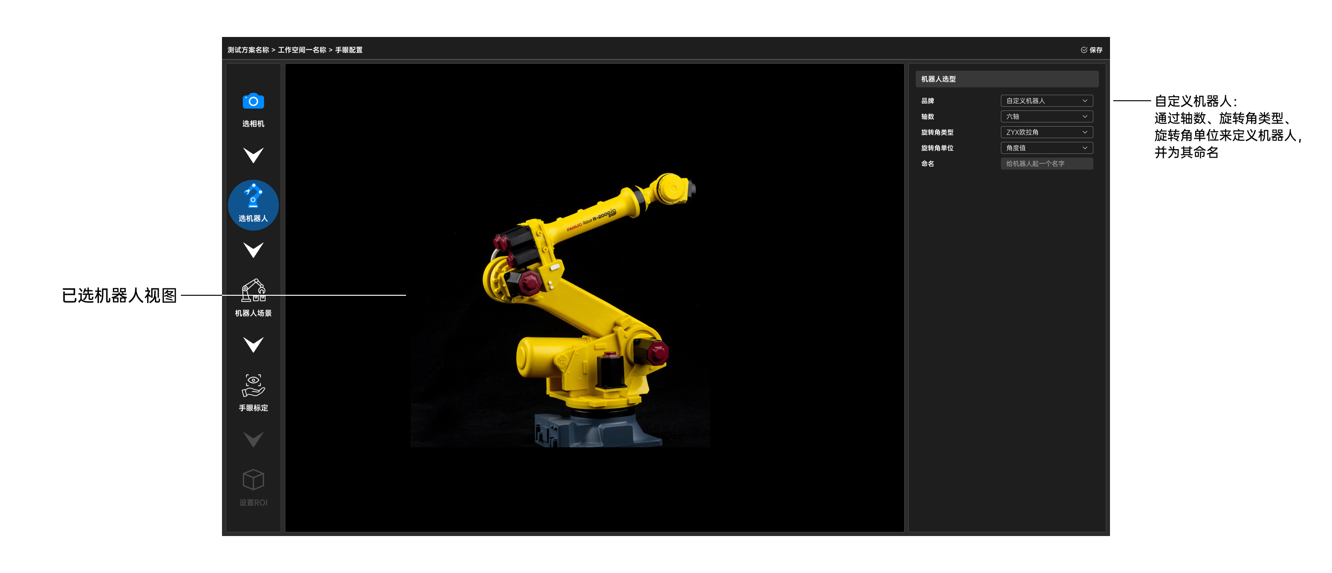The image size is (1332, 573).
Task: Select the 选相机 camera step icon
Action: coord(253,101)
